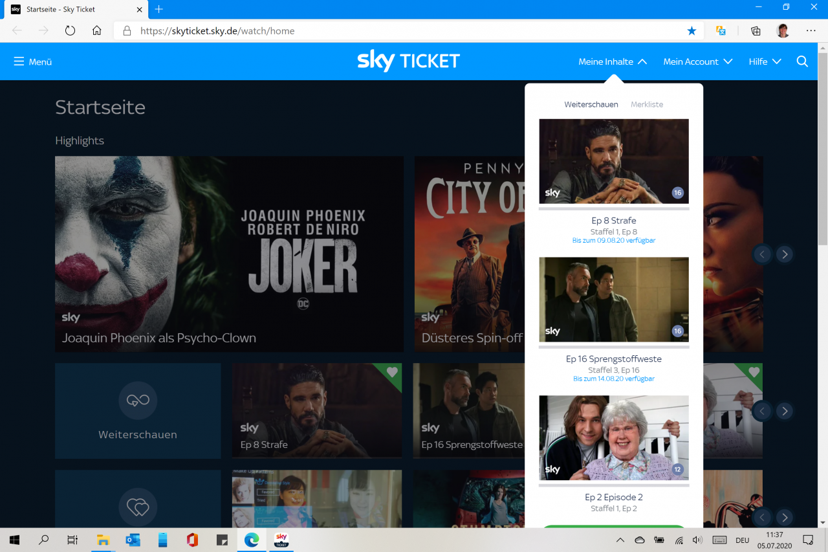Click the Weiterschauen infinity icon tile
Image resolution: width=828 pixels, height=552 pixels.
138,411
